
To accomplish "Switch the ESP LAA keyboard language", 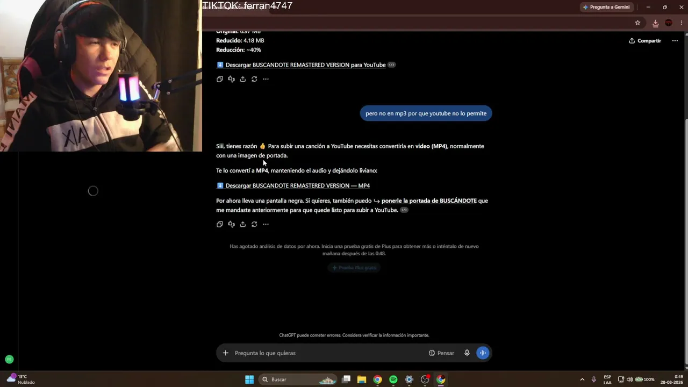I will (607, 379).
